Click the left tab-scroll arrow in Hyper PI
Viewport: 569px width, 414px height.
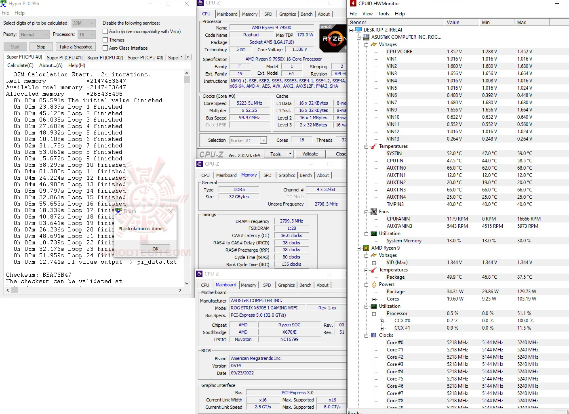pos(182,57)
